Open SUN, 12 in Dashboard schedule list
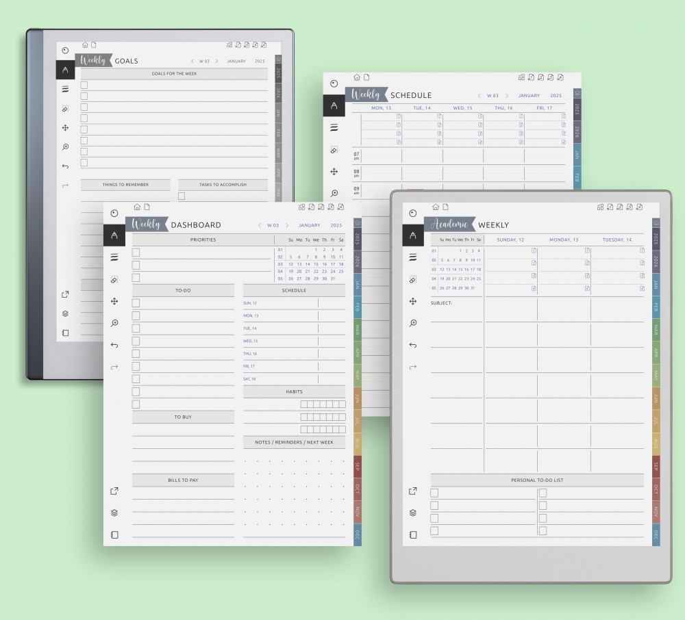The height and width of the screenshot is (620, 685). click(x=250, y=302)
